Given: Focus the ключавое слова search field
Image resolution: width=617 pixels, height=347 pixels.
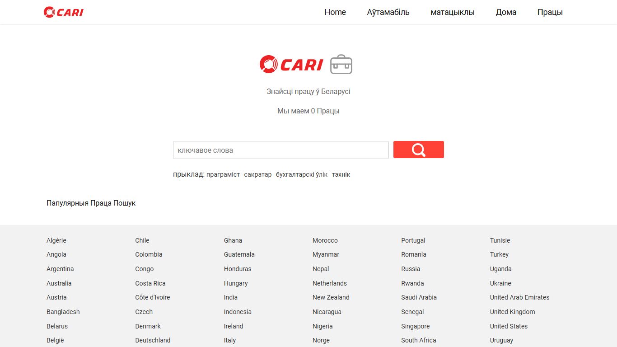Looking at the screenshot, I should [x=281, y=150].
